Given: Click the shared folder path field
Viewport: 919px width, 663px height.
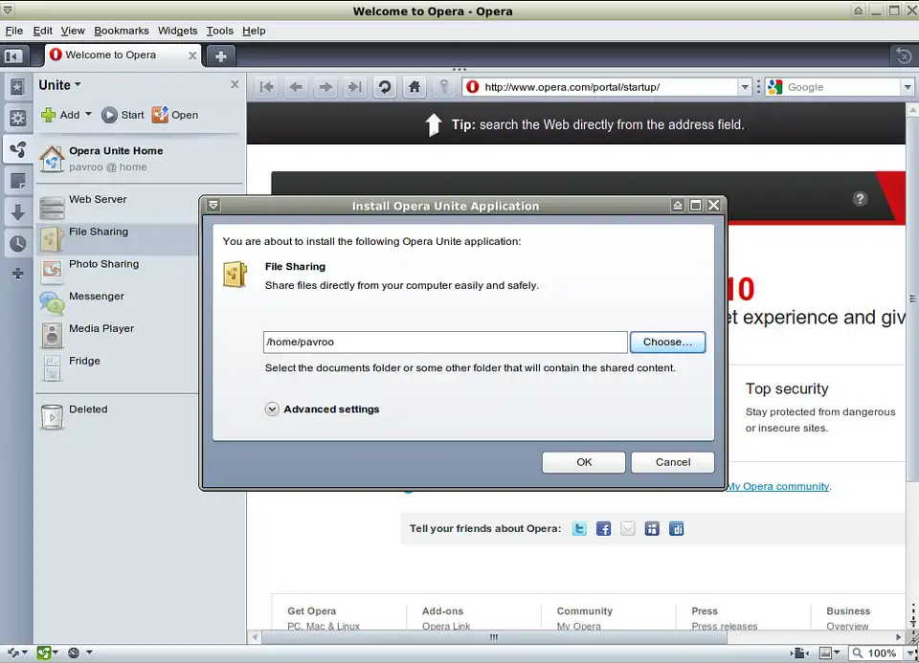Looking at the screenshot, I should coord(445,342).
